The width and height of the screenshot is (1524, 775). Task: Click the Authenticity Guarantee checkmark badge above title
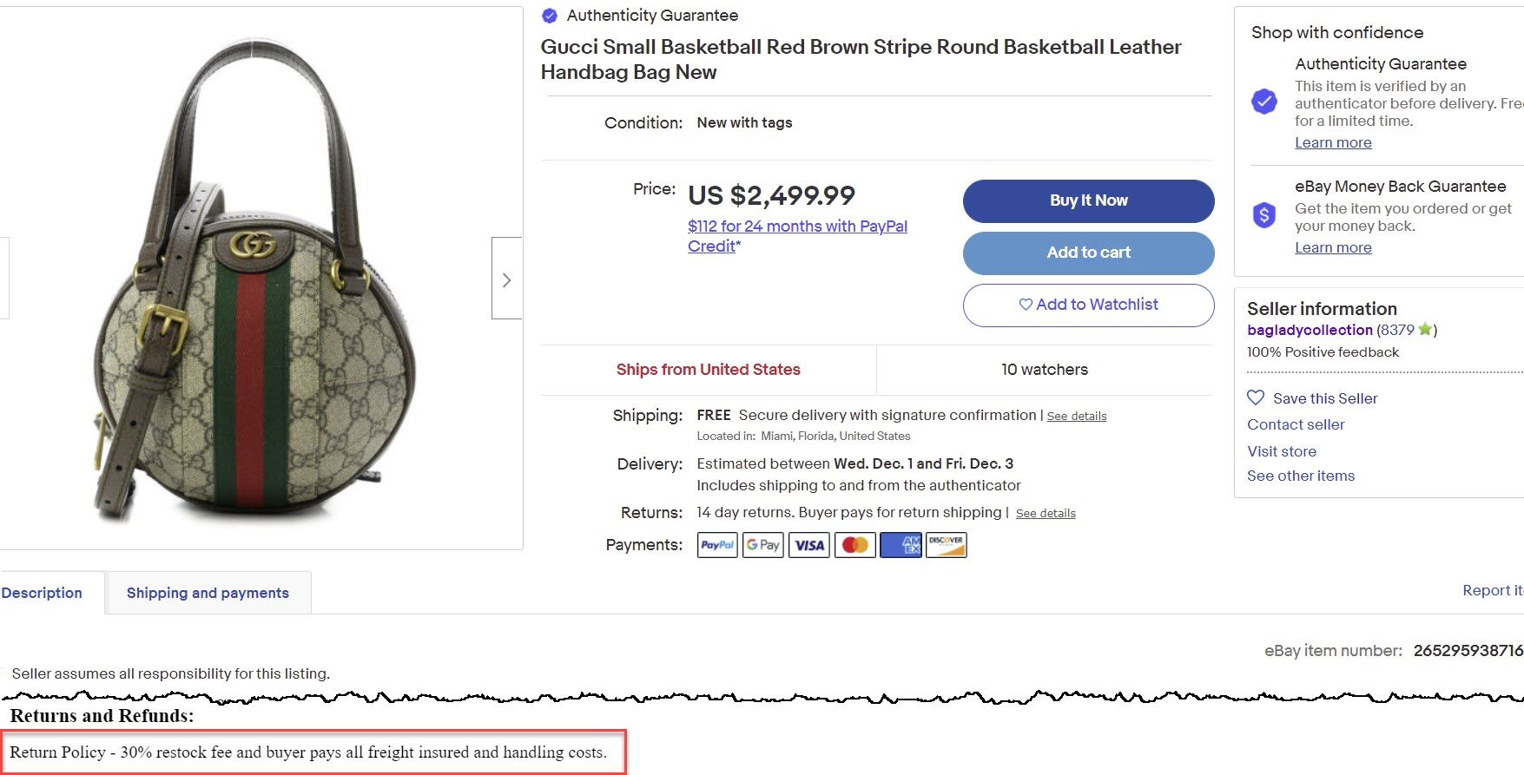click(x=549, y=16)
